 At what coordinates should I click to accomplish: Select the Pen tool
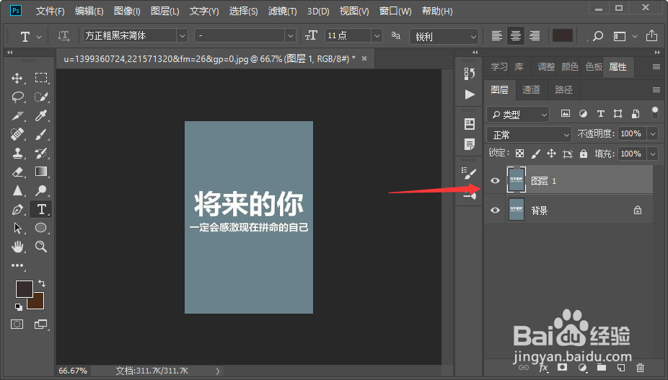[x=17, y=209]
